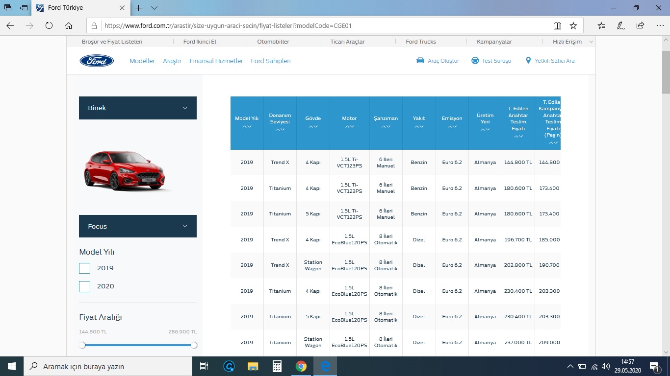Click Windows search box Aramak için buraya yazın
The image size is (670, 376).
click(107, 366)
